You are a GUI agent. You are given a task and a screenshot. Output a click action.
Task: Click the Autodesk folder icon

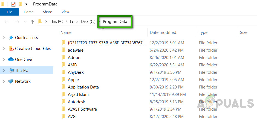(63, 102)
